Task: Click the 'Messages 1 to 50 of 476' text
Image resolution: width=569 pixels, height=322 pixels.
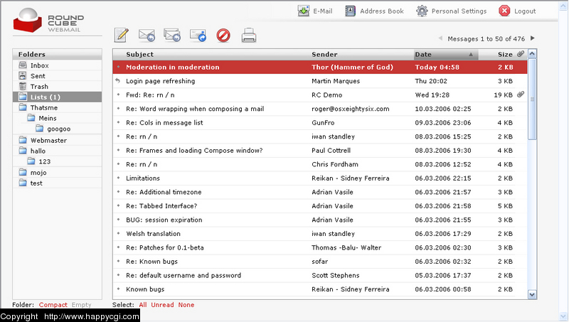Action: [x=486, y=39]
